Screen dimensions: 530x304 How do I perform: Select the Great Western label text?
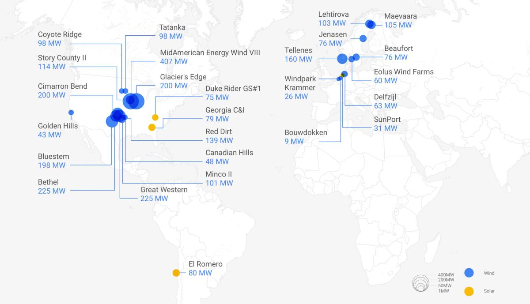[x=164, y=190]
